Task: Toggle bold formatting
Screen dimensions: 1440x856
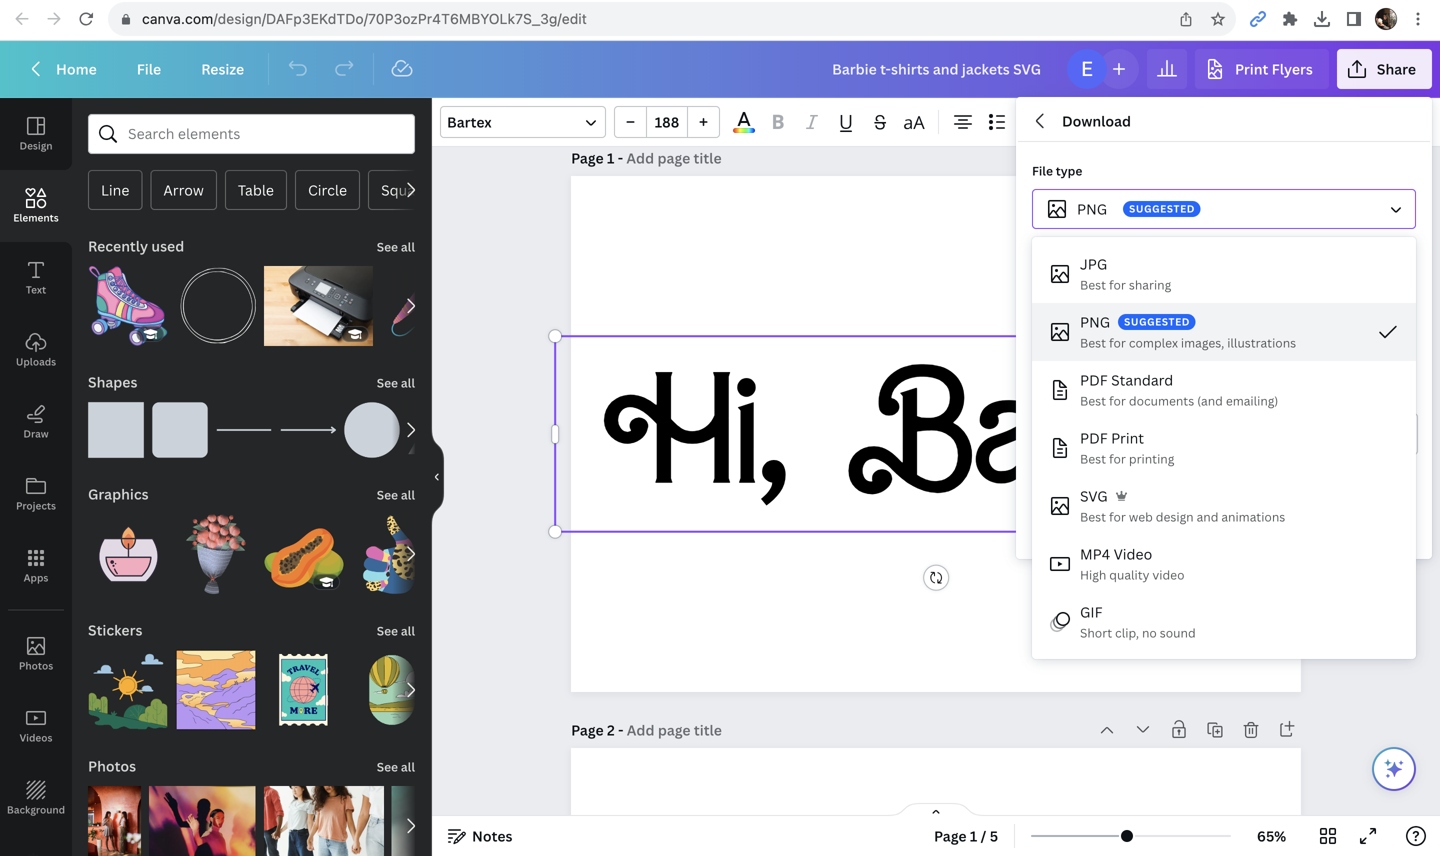Action: [777, 122]
